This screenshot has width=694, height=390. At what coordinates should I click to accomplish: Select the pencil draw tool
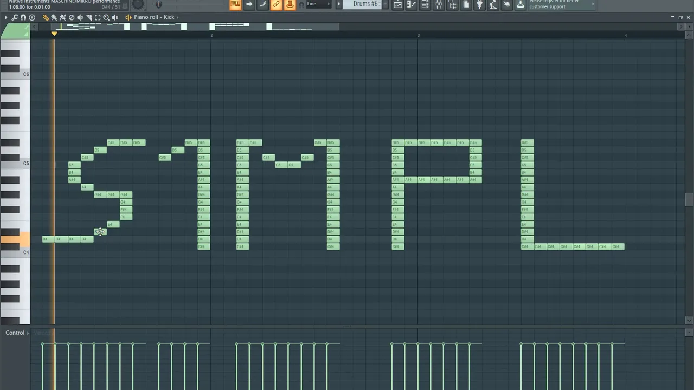click(x=46, y=17)
